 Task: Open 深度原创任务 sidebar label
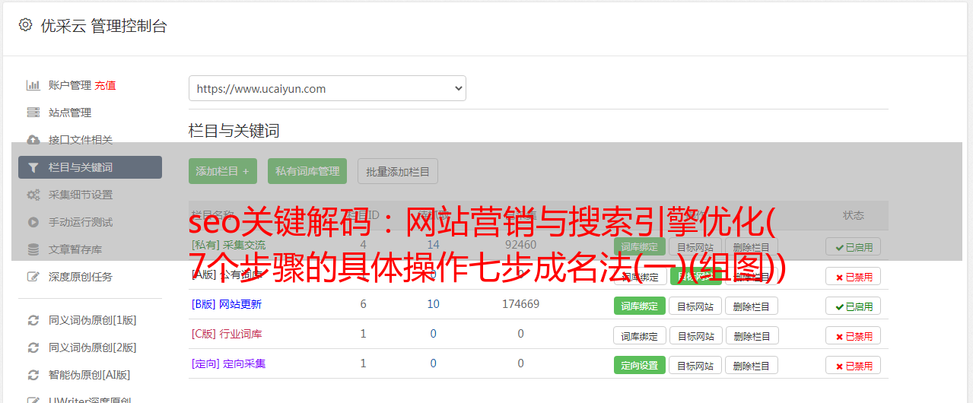pyautogui.click(x=81, y=277)
